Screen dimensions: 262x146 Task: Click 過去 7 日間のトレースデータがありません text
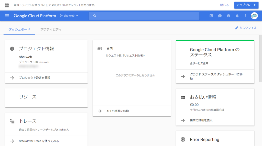click(44, 130)
